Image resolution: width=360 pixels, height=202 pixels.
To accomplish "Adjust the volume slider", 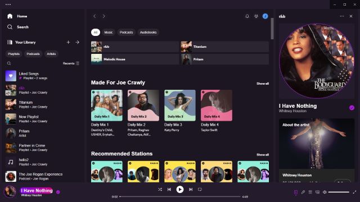I will [x=339, y=192].
